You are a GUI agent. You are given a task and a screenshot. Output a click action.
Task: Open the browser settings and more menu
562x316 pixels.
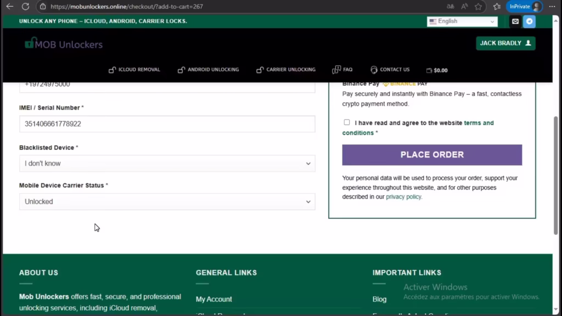click(x=552, y=7)
